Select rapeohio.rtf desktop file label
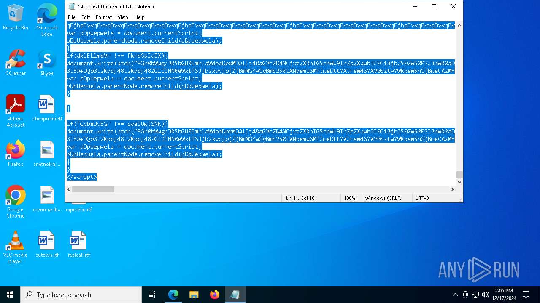 pyautogui.click(x=79, y=209)
